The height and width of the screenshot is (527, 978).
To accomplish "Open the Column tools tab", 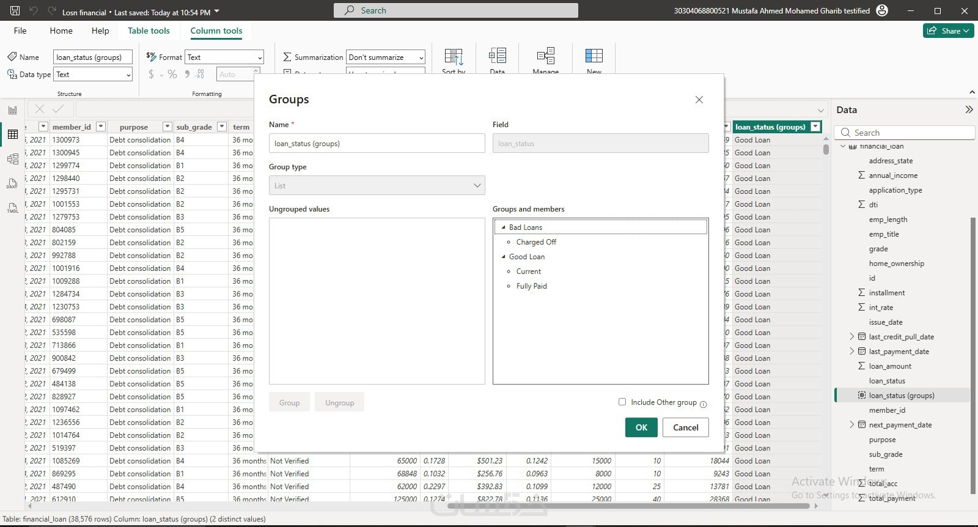I will pyautogui.click(x=216, y=31).
